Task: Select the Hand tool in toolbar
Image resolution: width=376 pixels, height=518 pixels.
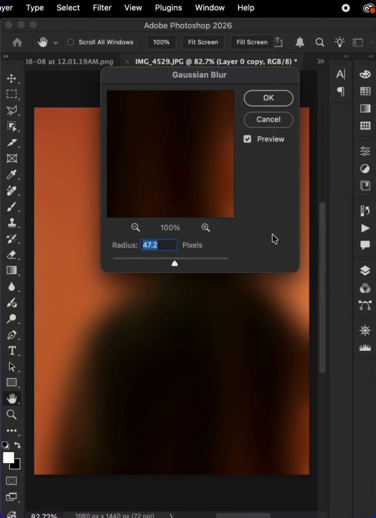Action: (x=12, y=399)
